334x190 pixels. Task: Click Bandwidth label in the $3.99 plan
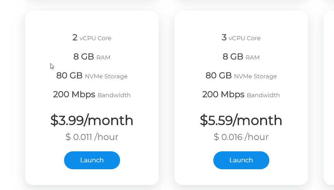point(114,95)
